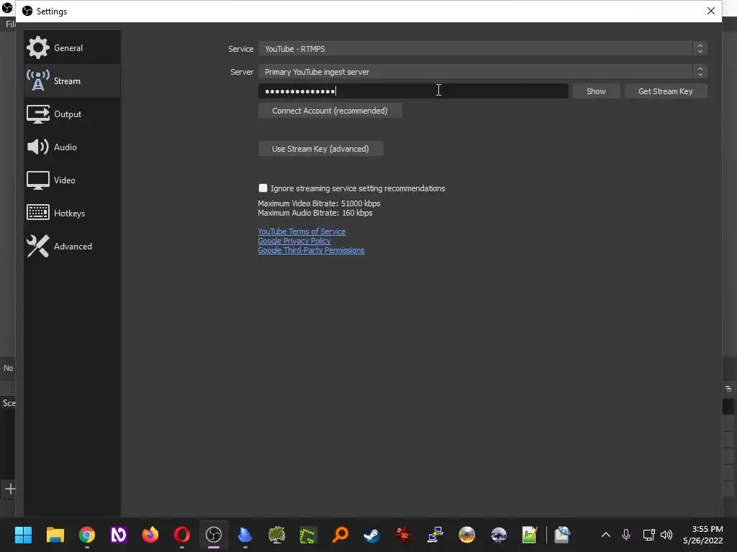This screenshot has width=737, height=552.
Task: Click the Stream antenna icon
Action: [x=37, y=80]
